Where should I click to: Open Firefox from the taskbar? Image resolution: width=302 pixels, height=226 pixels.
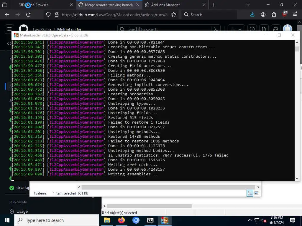(121, 220)
